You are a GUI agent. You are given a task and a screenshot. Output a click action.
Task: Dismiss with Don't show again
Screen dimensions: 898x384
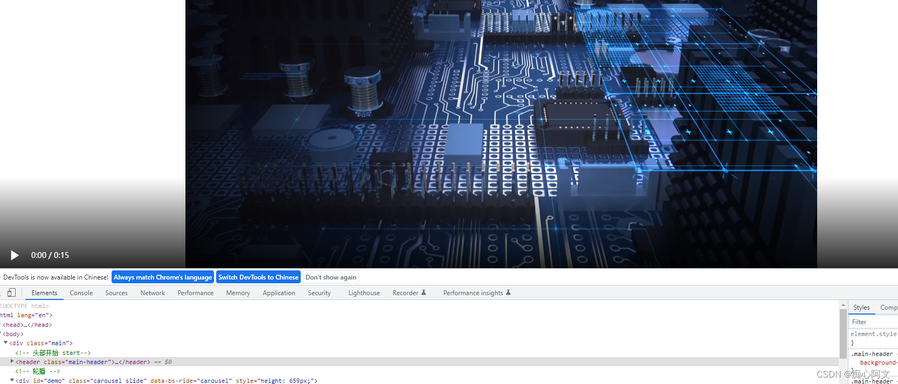[x=331, y=277]
